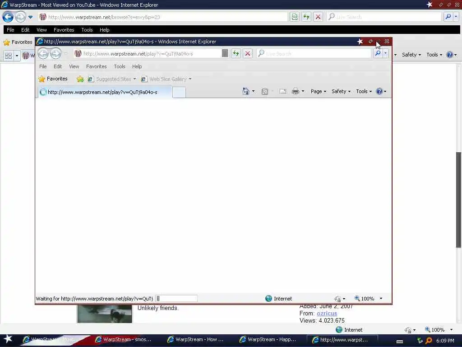Open Help menu in popup window

(x=137, y=66)
